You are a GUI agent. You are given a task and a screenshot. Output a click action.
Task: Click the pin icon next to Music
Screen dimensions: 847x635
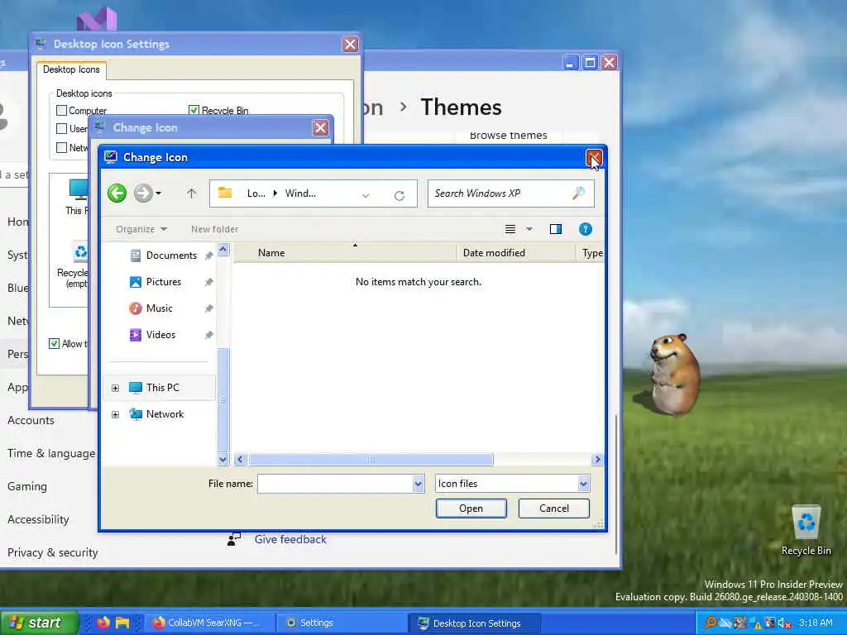point(208,308)
